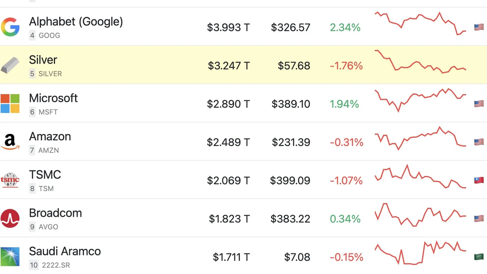The height and width of the screenshot is (274, 487).
Task: Click the Silver bar icon
Action: (x=10, y=65)
